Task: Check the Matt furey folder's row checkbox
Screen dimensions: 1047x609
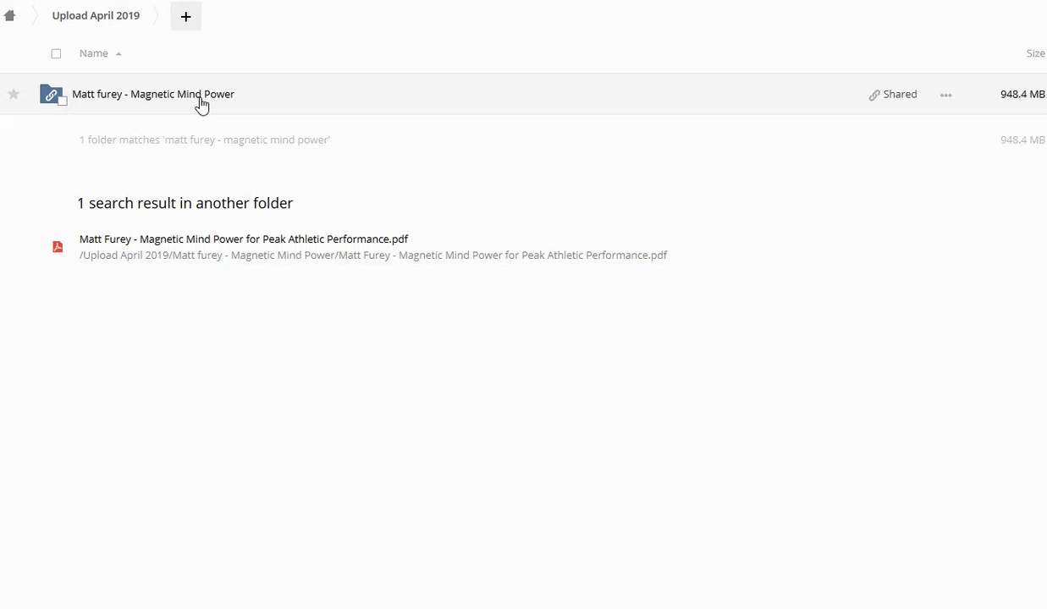Action: click(x=62, y=101)
